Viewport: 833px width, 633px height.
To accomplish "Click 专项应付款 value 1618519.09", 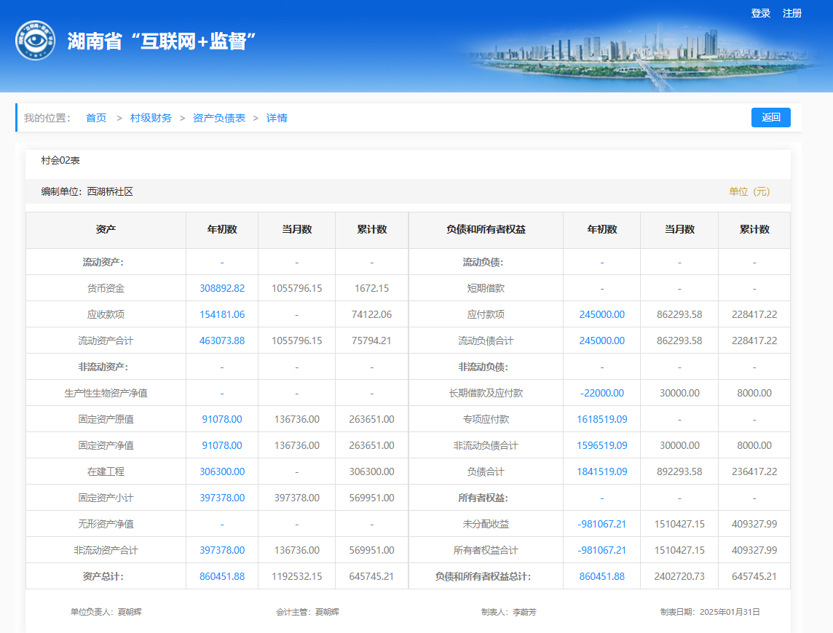I will (602, 419).
